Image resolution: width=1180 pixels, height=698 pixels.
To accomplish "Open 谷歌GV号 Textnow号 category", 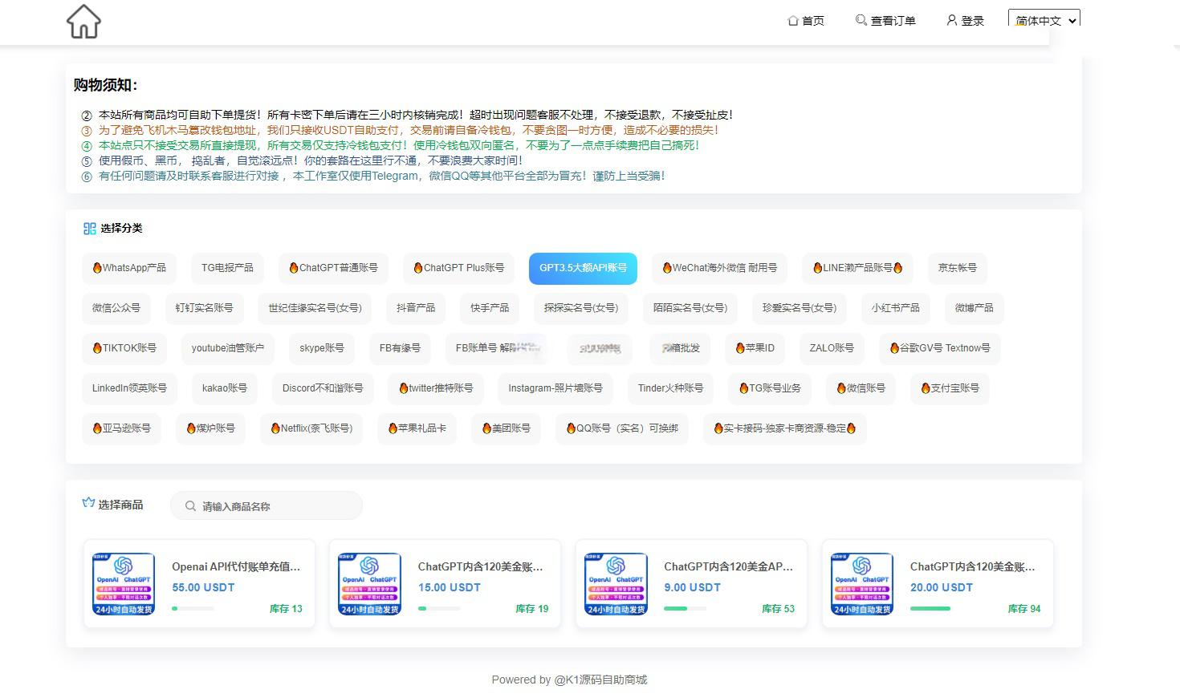I will click(940, 348).
